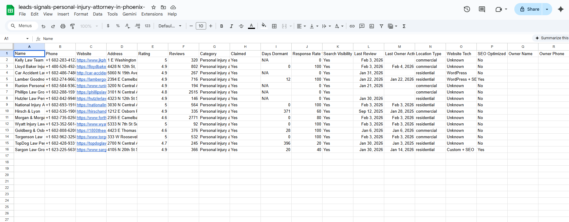Open version history clock icon
The image size is (569, 222).
click(467, 9)
